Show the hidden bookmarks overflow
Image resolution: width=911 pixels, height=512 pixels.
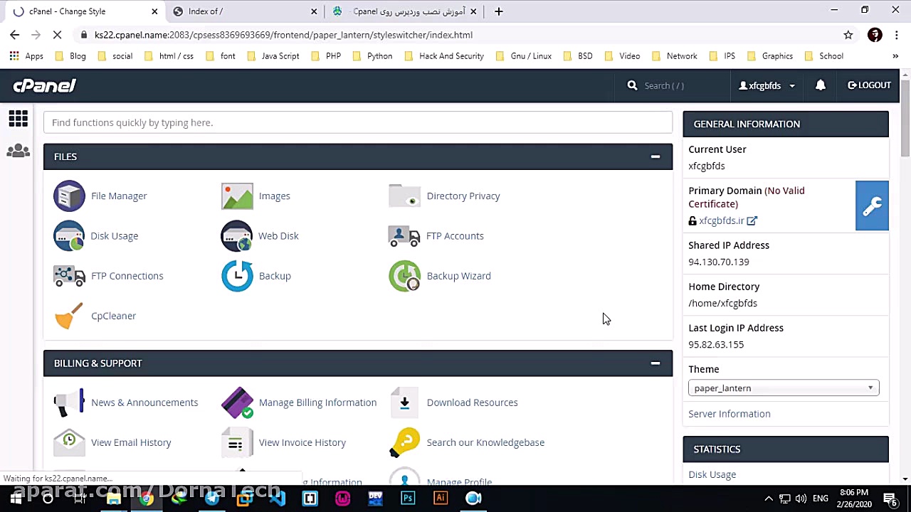895,56
